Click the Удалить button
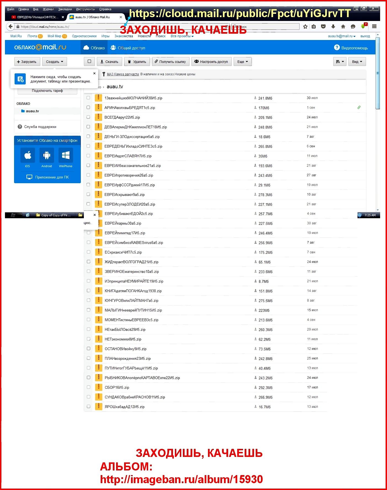This screenshot has height=490, width=387. point(137,62)
